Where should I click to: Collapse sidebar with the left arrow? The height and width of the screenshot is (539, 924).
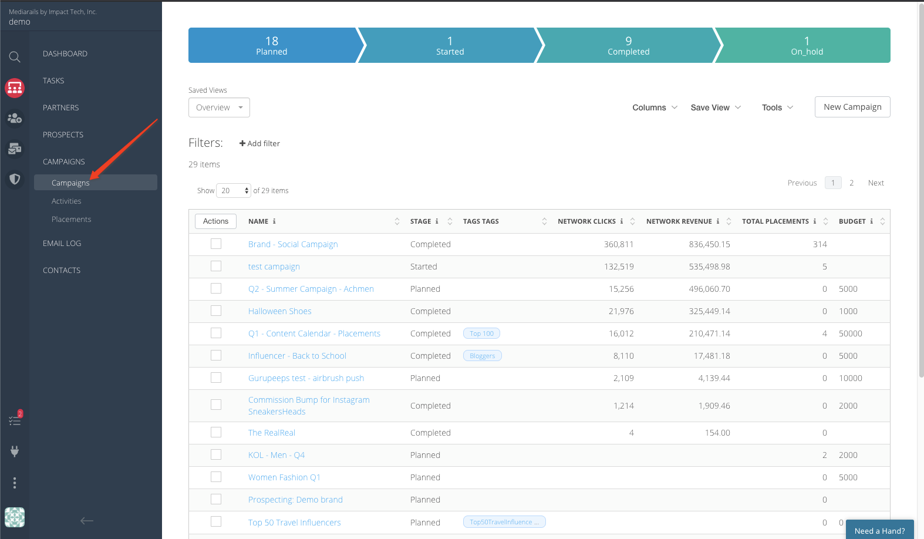click(87, 521)
